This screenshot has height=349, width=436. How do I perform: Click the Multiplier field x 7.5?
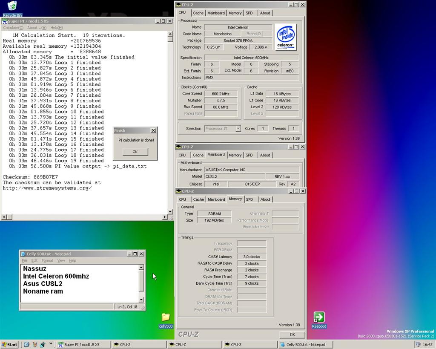pos(221,101)
